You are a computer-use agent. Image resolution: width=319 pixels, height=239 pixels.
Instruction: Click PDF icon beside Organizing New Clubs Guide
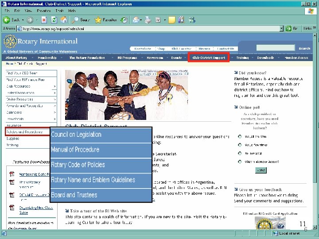12,208
